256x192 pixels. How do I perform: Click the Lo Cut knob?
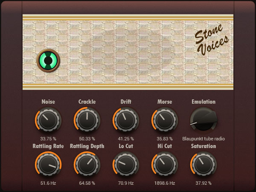tap(126, 165)
